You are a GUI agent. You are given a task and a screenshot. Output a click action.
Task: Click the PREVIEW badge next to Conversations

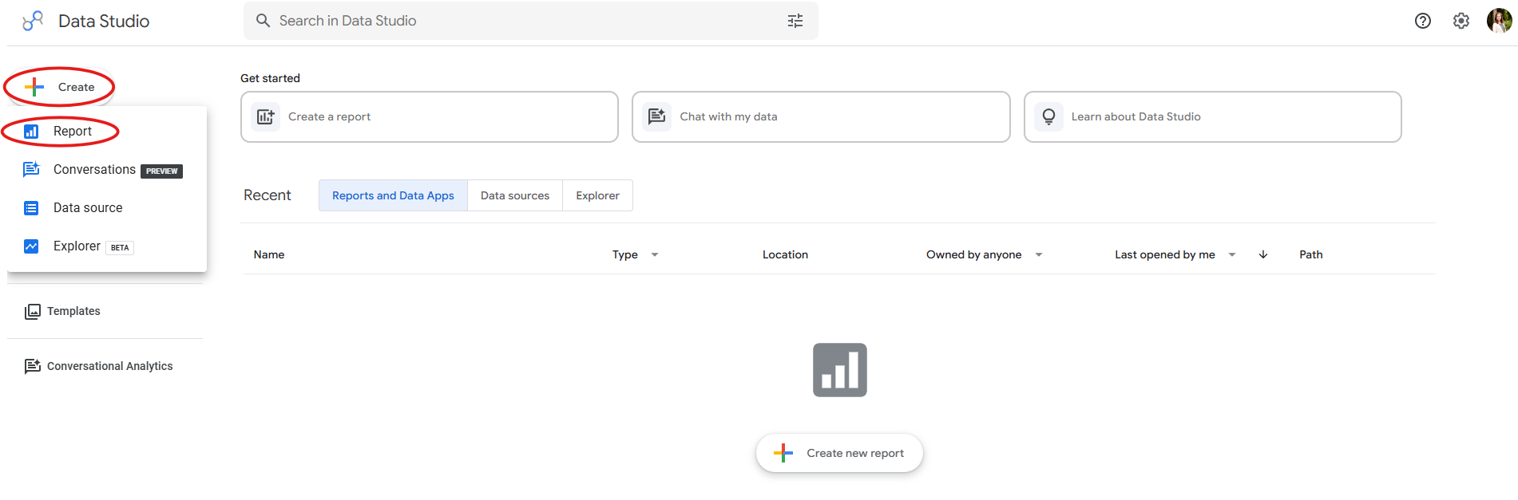pyautogui.click(x=162, y=171)
